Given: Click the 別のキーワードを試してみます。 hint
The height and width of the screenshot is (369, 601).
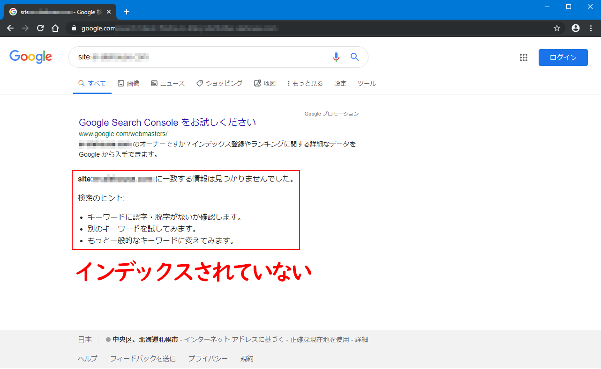Looking at the screenshot, I should coord(142,229).
